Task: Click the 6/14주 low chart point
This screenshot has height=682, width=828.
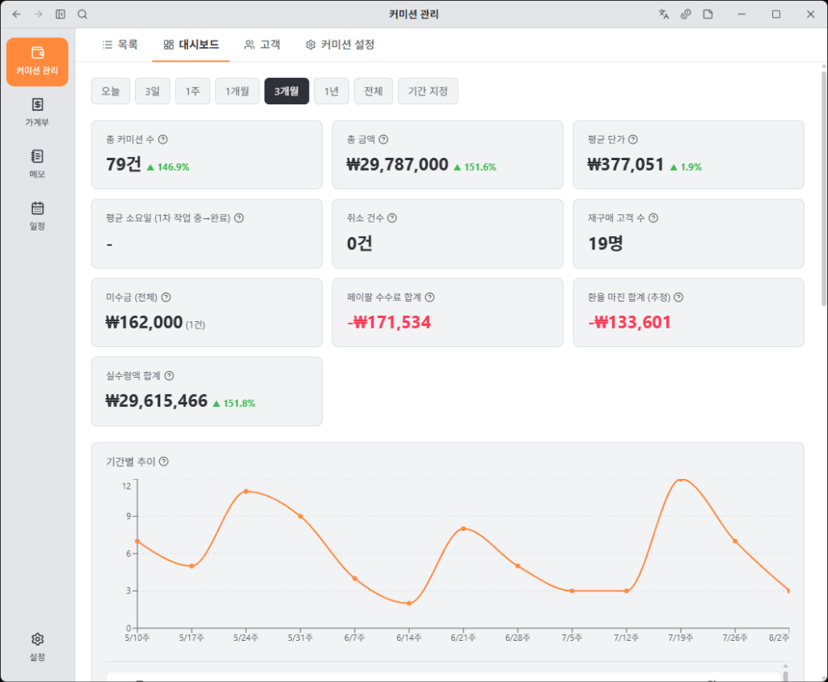Action: [x=409, y=604]
